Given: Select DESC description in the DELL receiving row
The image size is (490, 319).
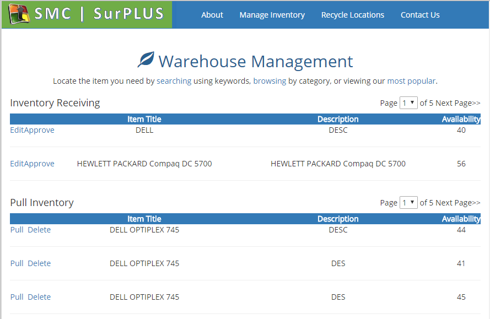Looking at the screenshot, I should tap(338, 130).
